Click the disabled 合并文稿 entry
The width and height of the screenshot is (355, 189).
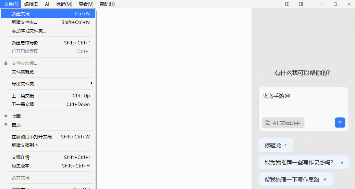tap(48, 178)
